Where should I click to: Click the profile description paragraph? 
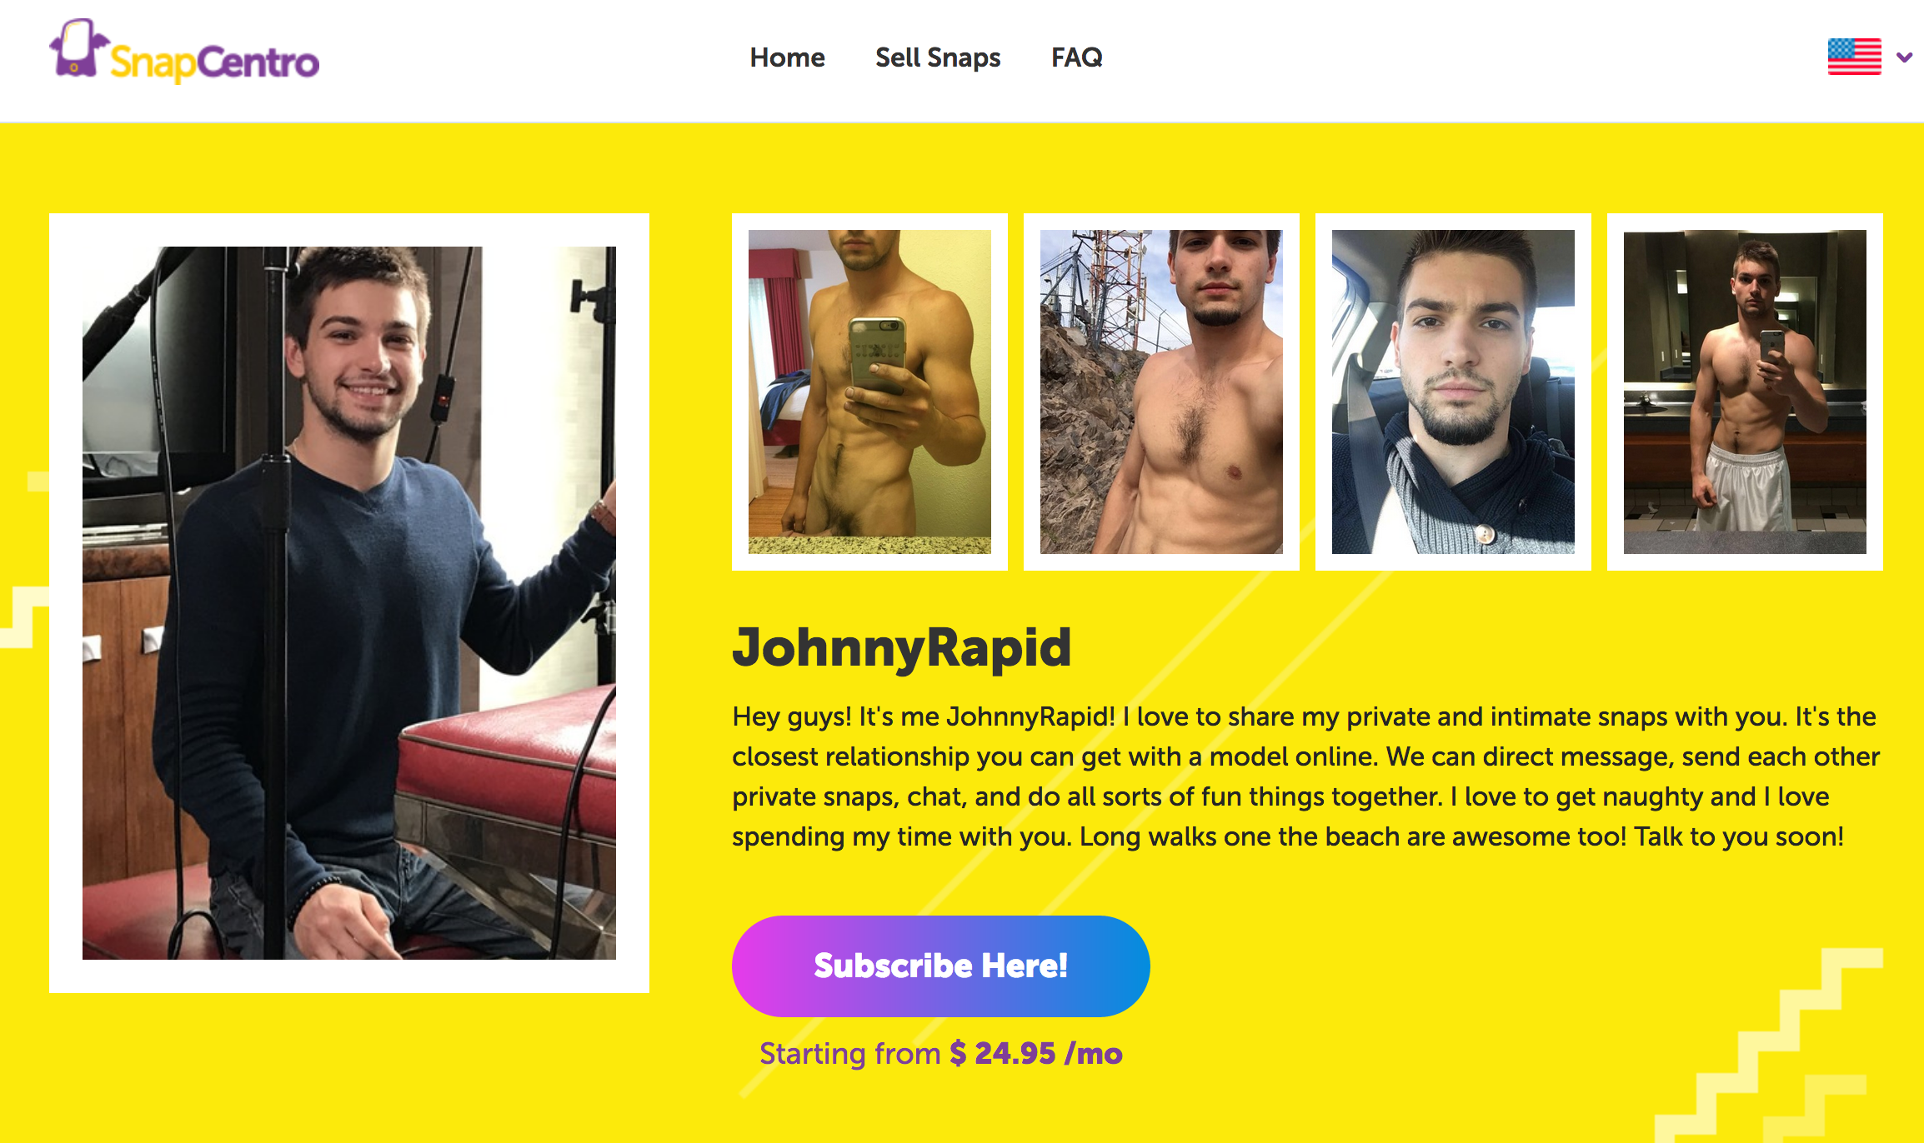pos(1305,776)
